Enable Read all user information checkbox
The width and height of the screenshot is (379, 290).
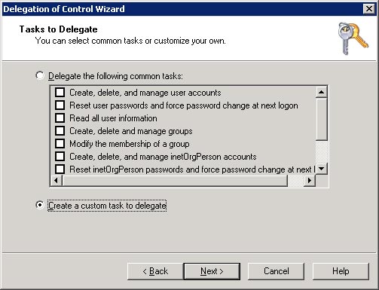(x=60, y=118)
